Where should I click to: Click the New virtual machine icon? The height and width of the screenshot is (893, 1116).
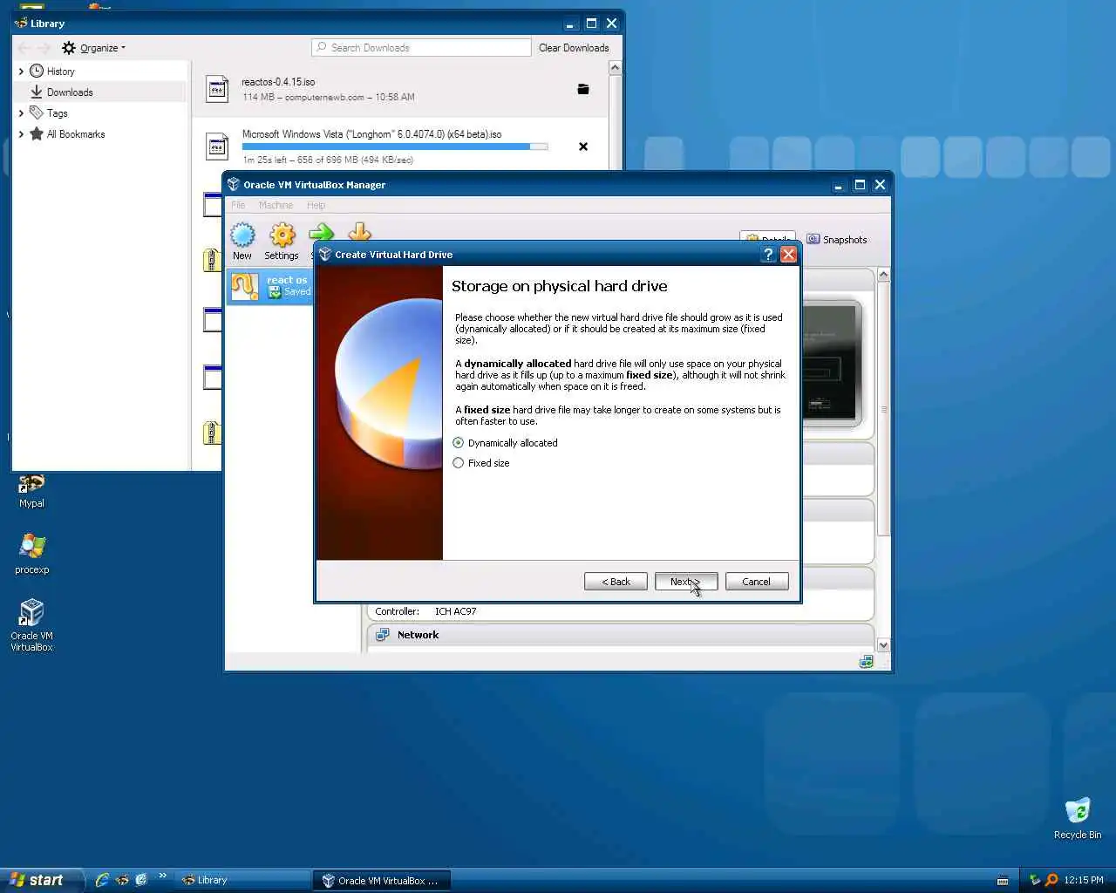pyautogui.click(x=242, y=235)
